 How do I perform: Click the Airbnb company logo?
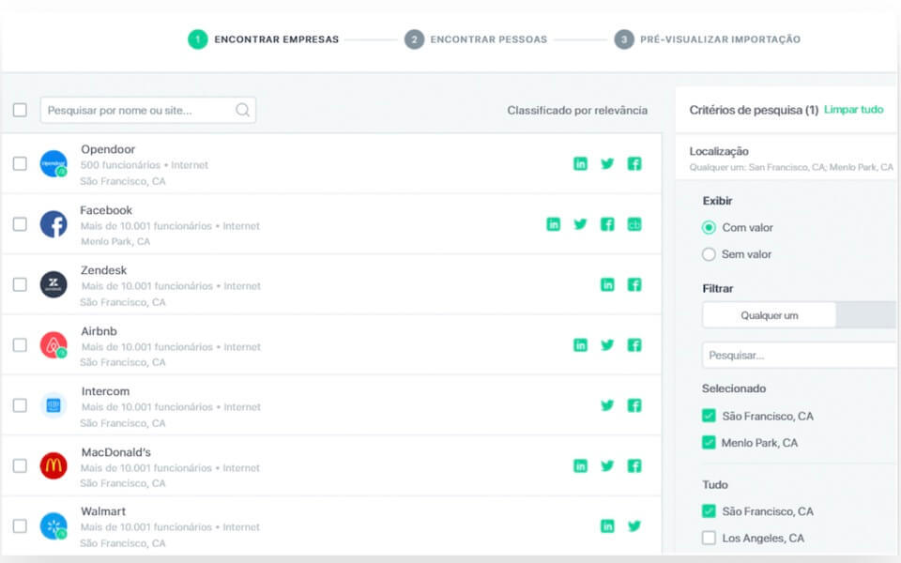[x=53, y=344]
